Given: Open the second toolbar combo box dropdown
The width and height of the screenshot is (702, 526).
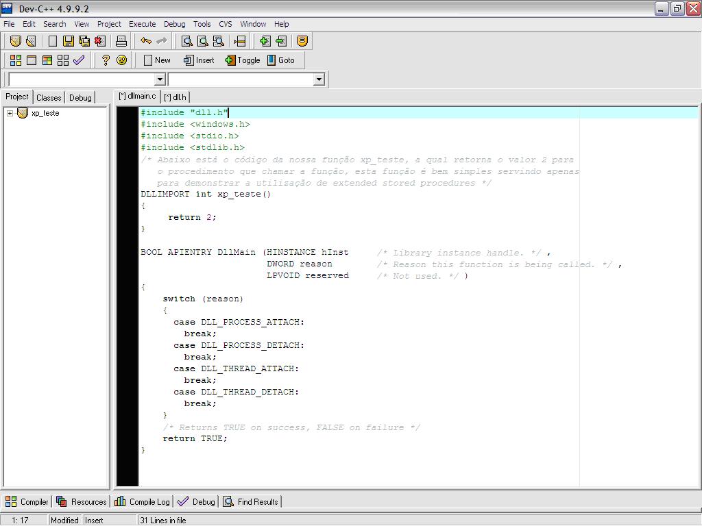Looking at the screenshot, I should pyautogui.click(x=318, y=79).
